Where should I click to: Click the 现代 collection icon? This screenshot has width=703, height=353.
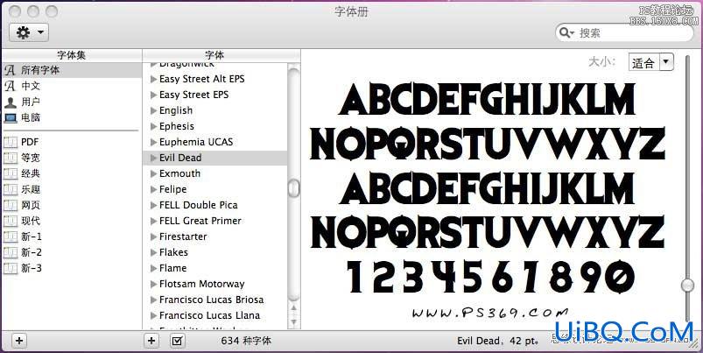pyautogui.click(x=10, y=221)
